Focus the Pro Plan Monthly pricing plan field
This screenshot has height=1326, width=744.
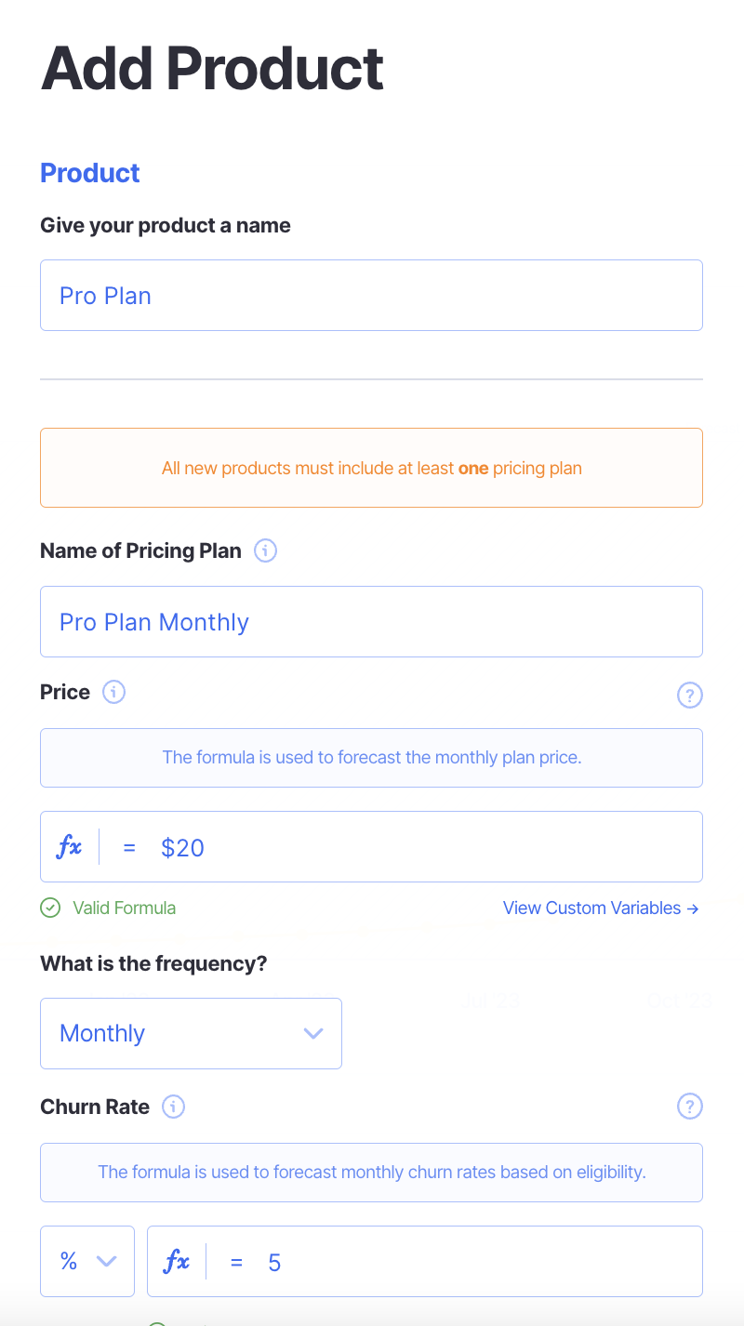(x=371, y=622)
